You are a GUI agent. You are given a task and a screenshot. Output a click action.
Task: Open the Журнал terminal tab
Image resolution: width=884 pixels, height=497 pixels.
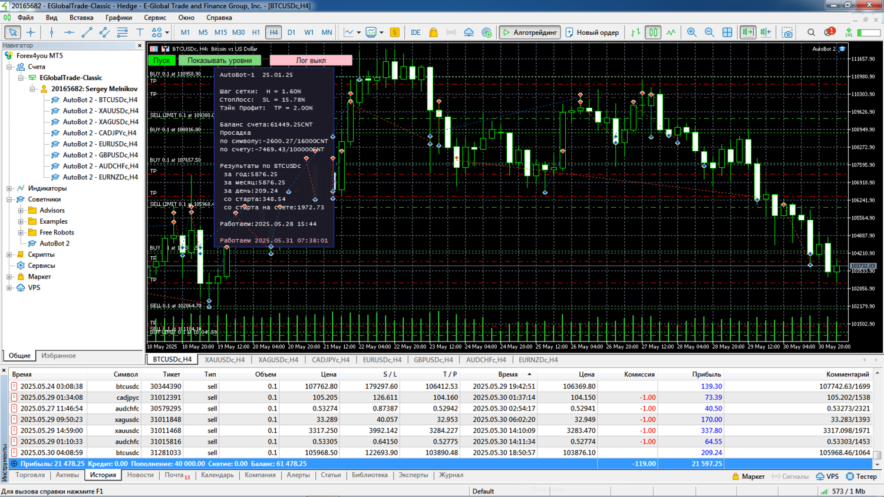pyautogui.click(x=451, y=475)
